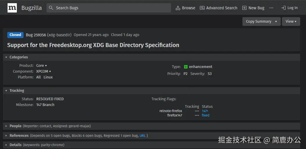Click the bug summary title text
Image resolution: width=306 pixels, height=149 pixels.
pyautogui.click(x=93, y=45)
